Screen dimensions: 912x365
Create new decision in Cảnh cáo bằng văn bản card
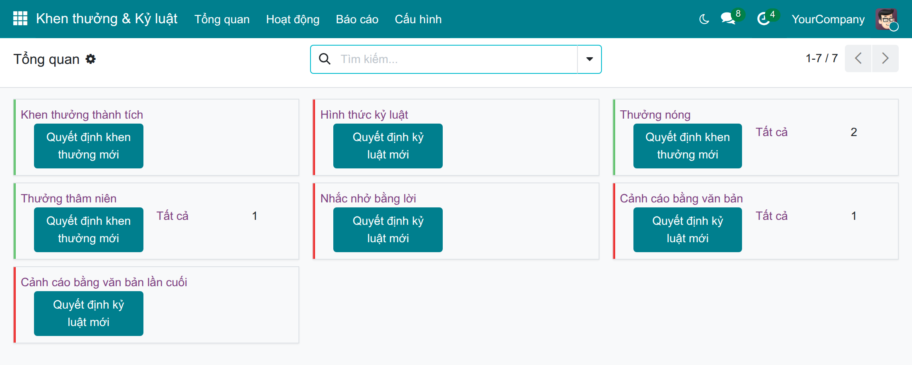click(x=688, y=230)
